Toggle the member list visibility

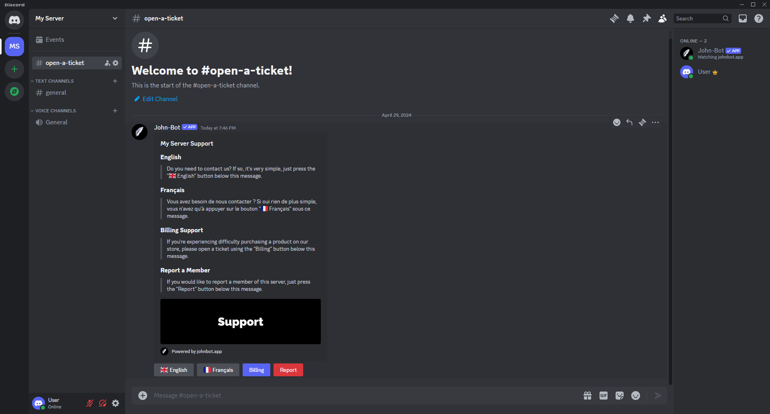[x=663, y=18]
